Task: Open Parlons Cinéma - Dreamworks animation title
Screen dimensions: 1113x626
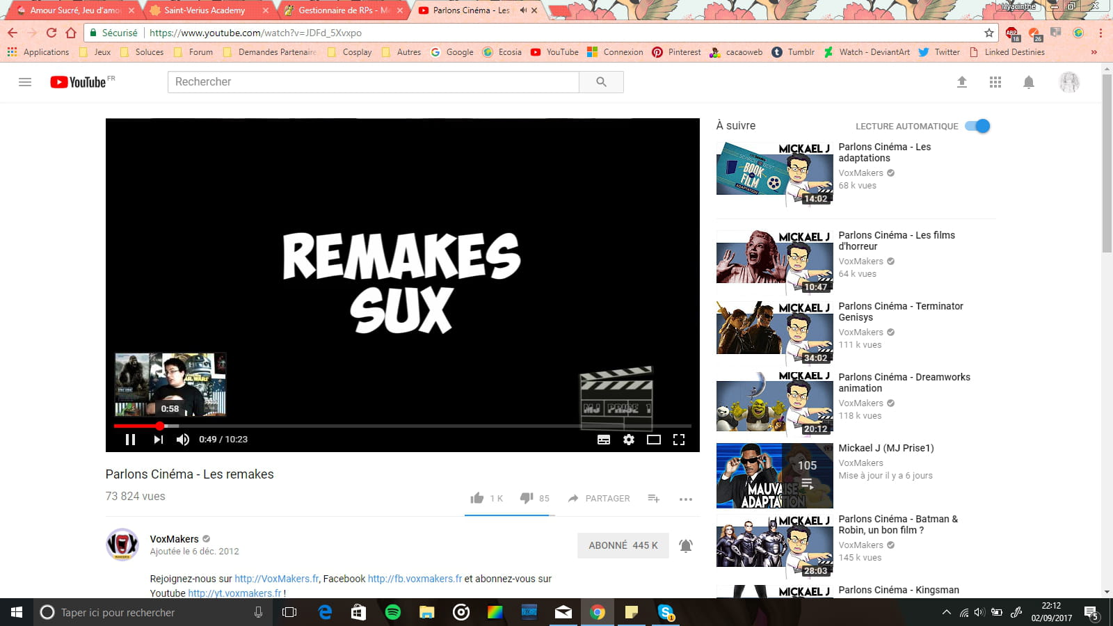Action: (x=904, y=383)
